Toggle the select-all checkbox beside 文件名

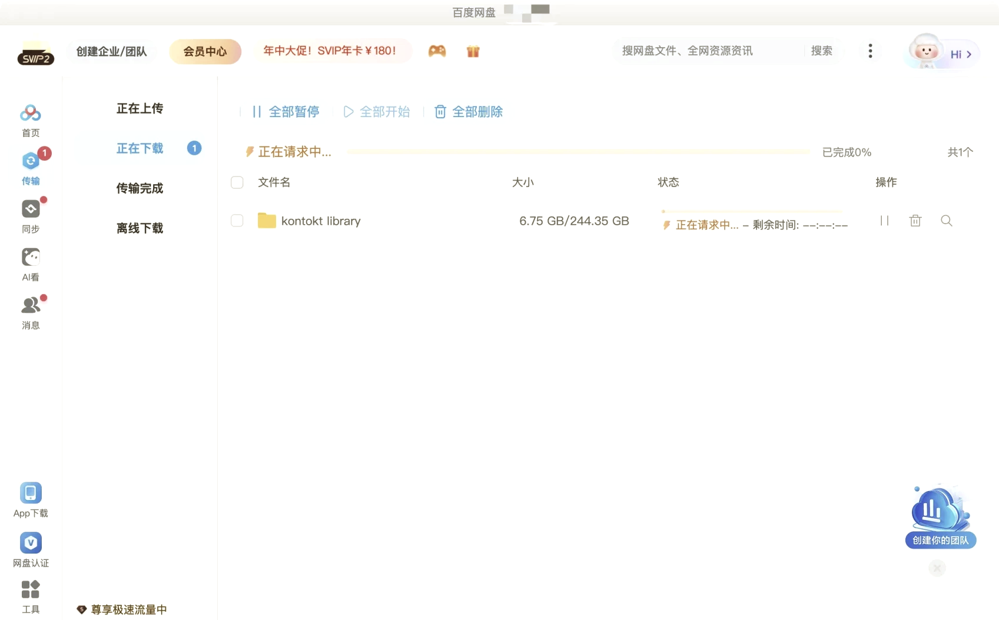tap(237, 182)
